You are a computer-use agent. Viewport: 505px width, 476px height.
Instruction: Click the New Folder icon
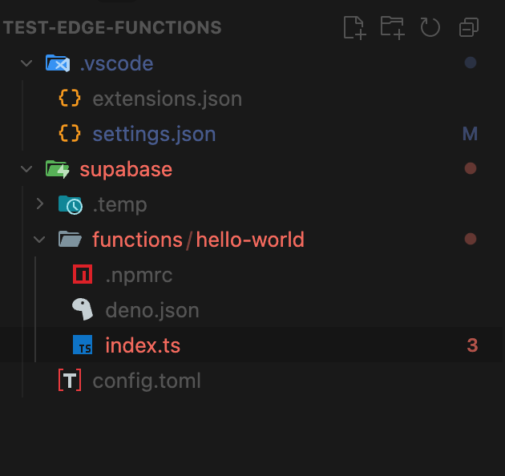pyautogui.click(x=392, y=28)
